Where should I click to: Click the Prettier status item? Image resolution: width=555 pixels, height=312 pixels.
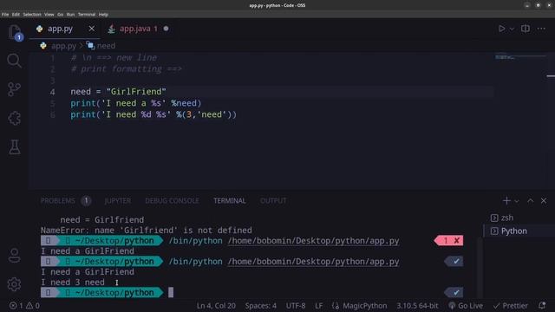(x=511, y=306)
